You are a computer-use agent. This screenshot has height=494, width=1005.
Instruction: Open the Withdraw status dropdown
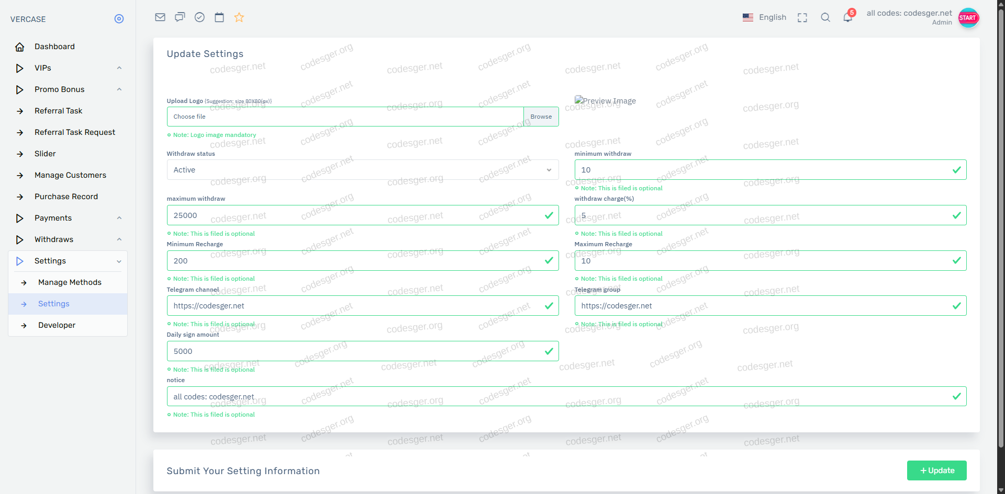pyautogui.click(x=362, y=170)
